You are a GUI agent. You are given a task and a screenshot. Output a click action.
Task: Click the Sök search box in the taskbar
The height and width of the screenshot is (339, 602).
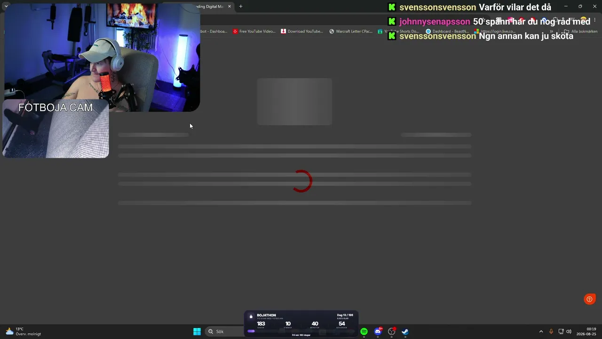pyautogui.click(x=223, y=331)
